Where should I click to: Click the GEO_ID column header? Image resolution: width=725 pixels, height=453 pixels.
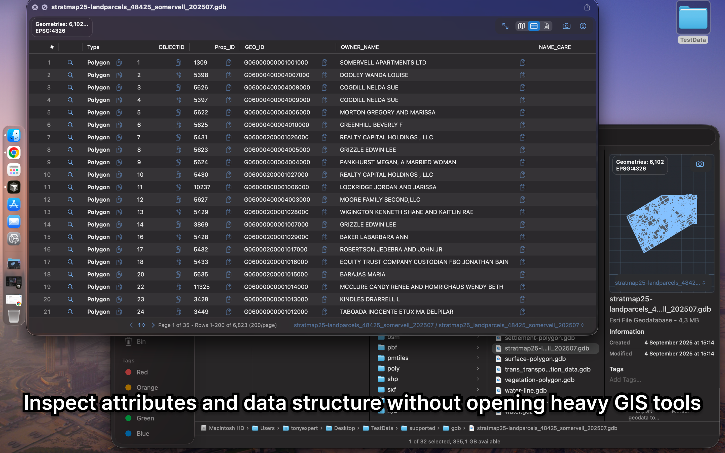[254, 47]
